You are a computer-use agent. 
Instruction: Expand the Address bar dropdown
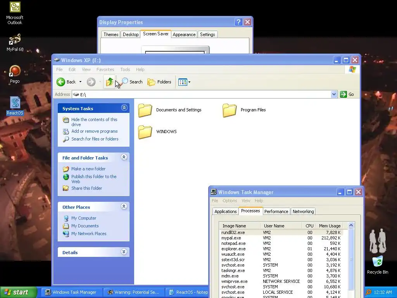334,94
